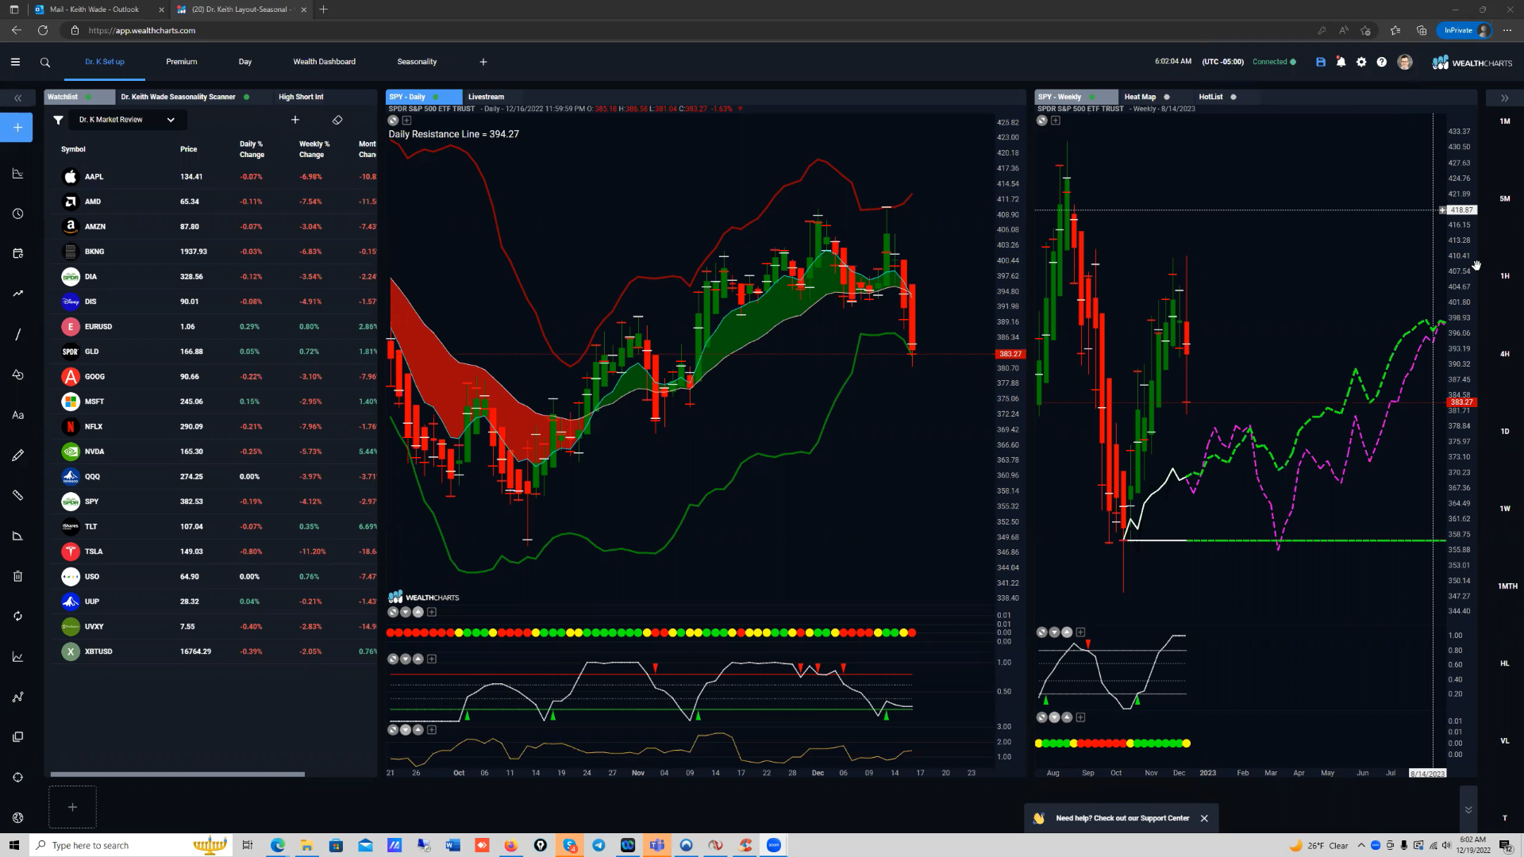Screen dimensions: 1524x857
Task: Click the trash delete drawings icon
Action: 17,576
